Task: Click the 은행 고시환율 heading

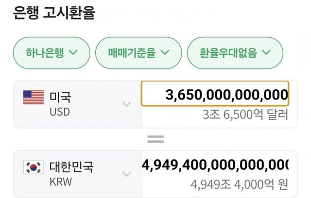Action: [x=53, y=12]
